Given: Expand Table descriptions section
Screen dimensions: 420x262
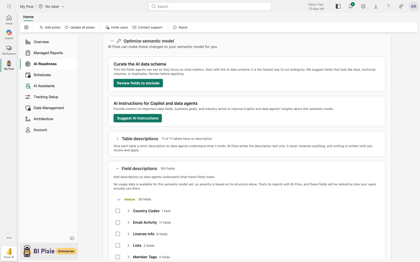Looking at the screenshot, I should tap(117, 139).
